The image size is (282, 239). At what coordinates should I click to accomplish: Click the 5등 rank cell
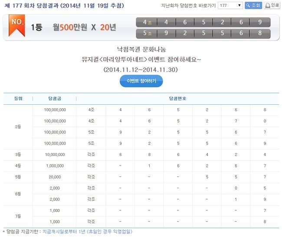point(18,177)
